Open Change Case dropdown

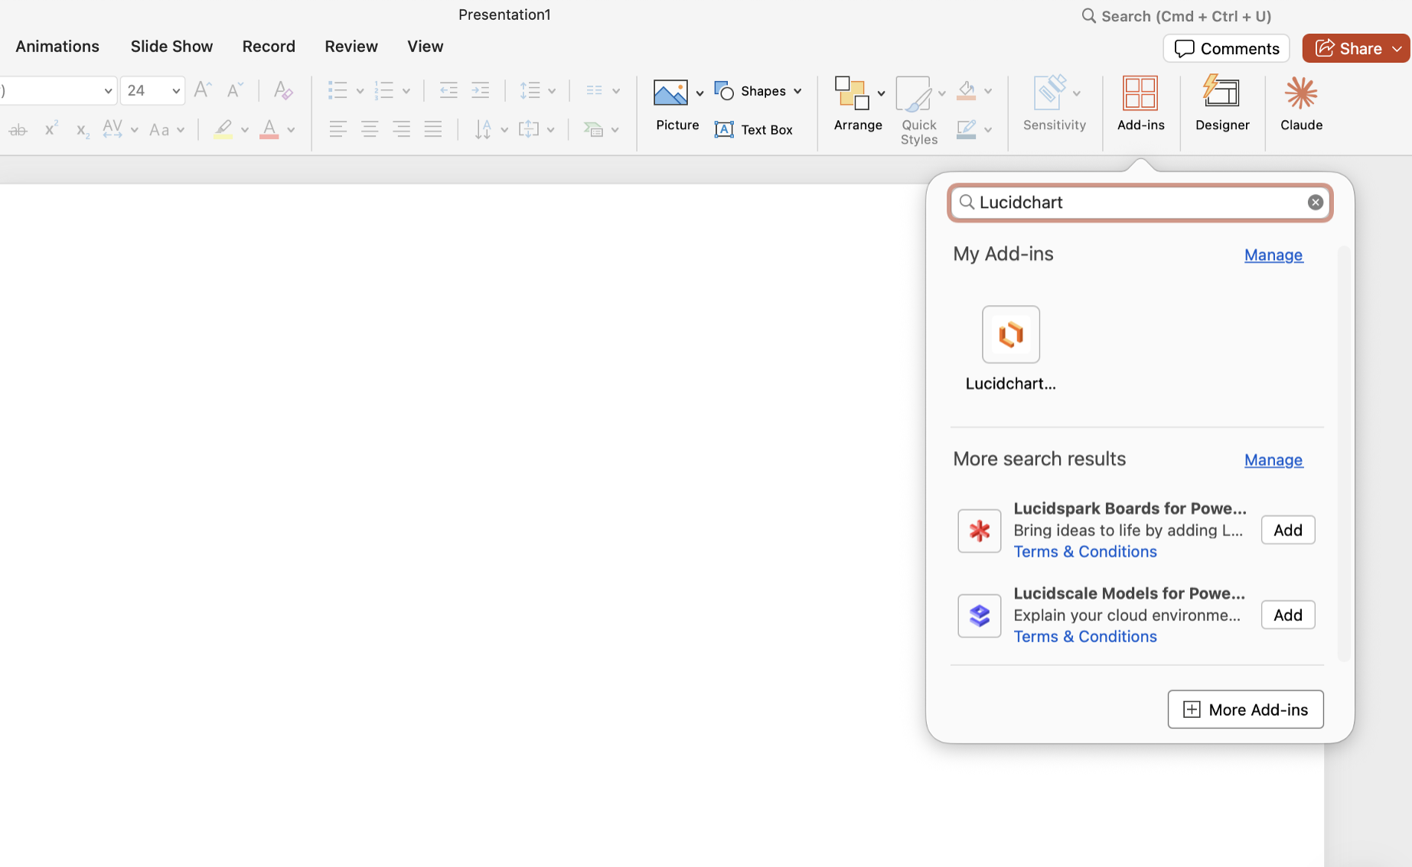[x=166, y=130]
